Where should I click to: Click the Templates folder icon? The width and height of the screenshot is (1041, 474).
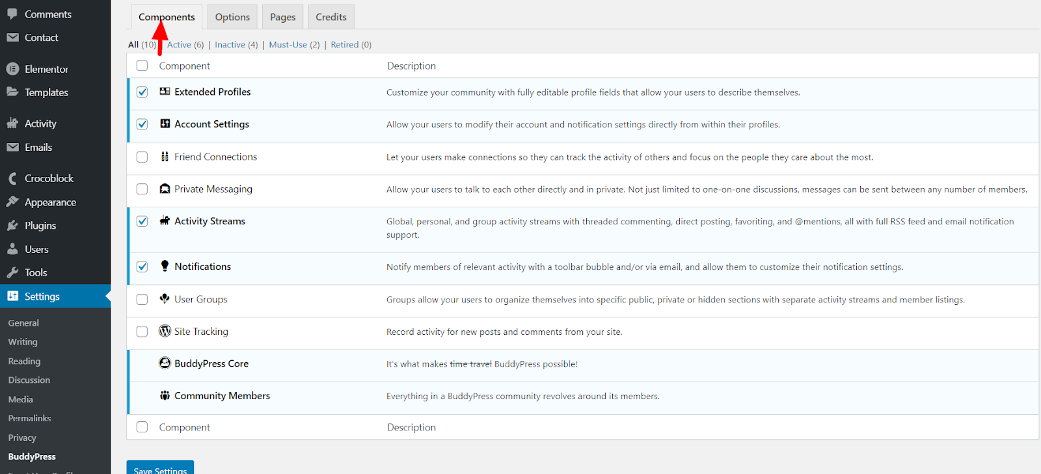[x=12, y=92]
